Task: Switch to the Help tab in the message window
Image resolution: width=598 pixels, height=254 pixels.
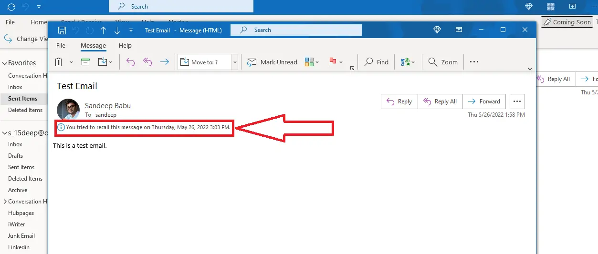Action: [125, 46]
